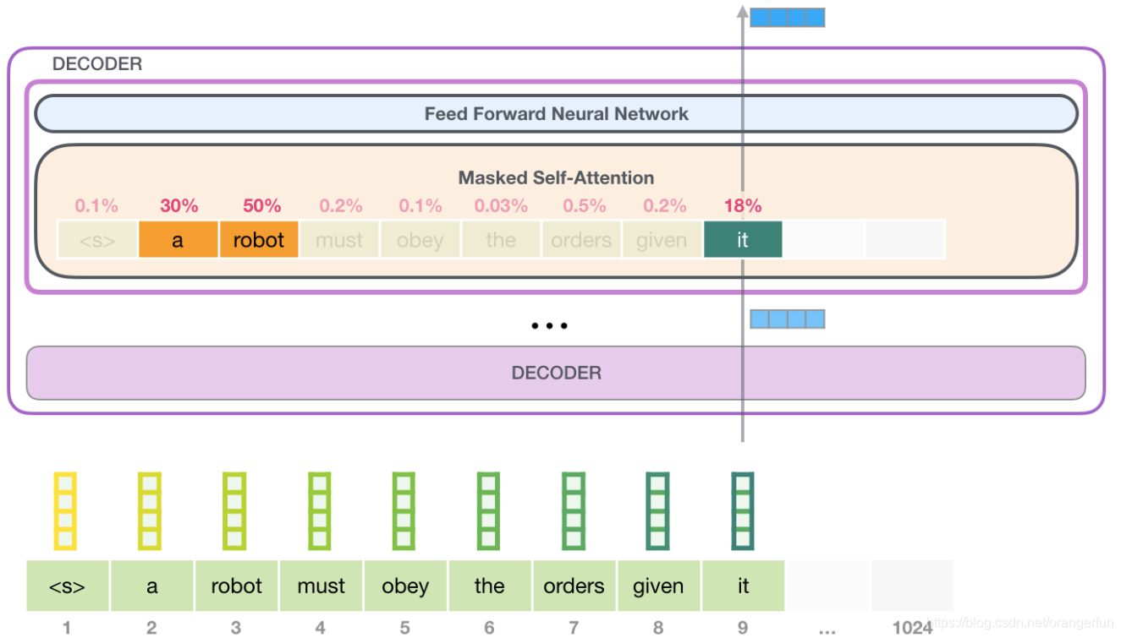The width and height of the screenshot is (1121, 638).
Task: Click position number 3
Action: click(236, 627)
